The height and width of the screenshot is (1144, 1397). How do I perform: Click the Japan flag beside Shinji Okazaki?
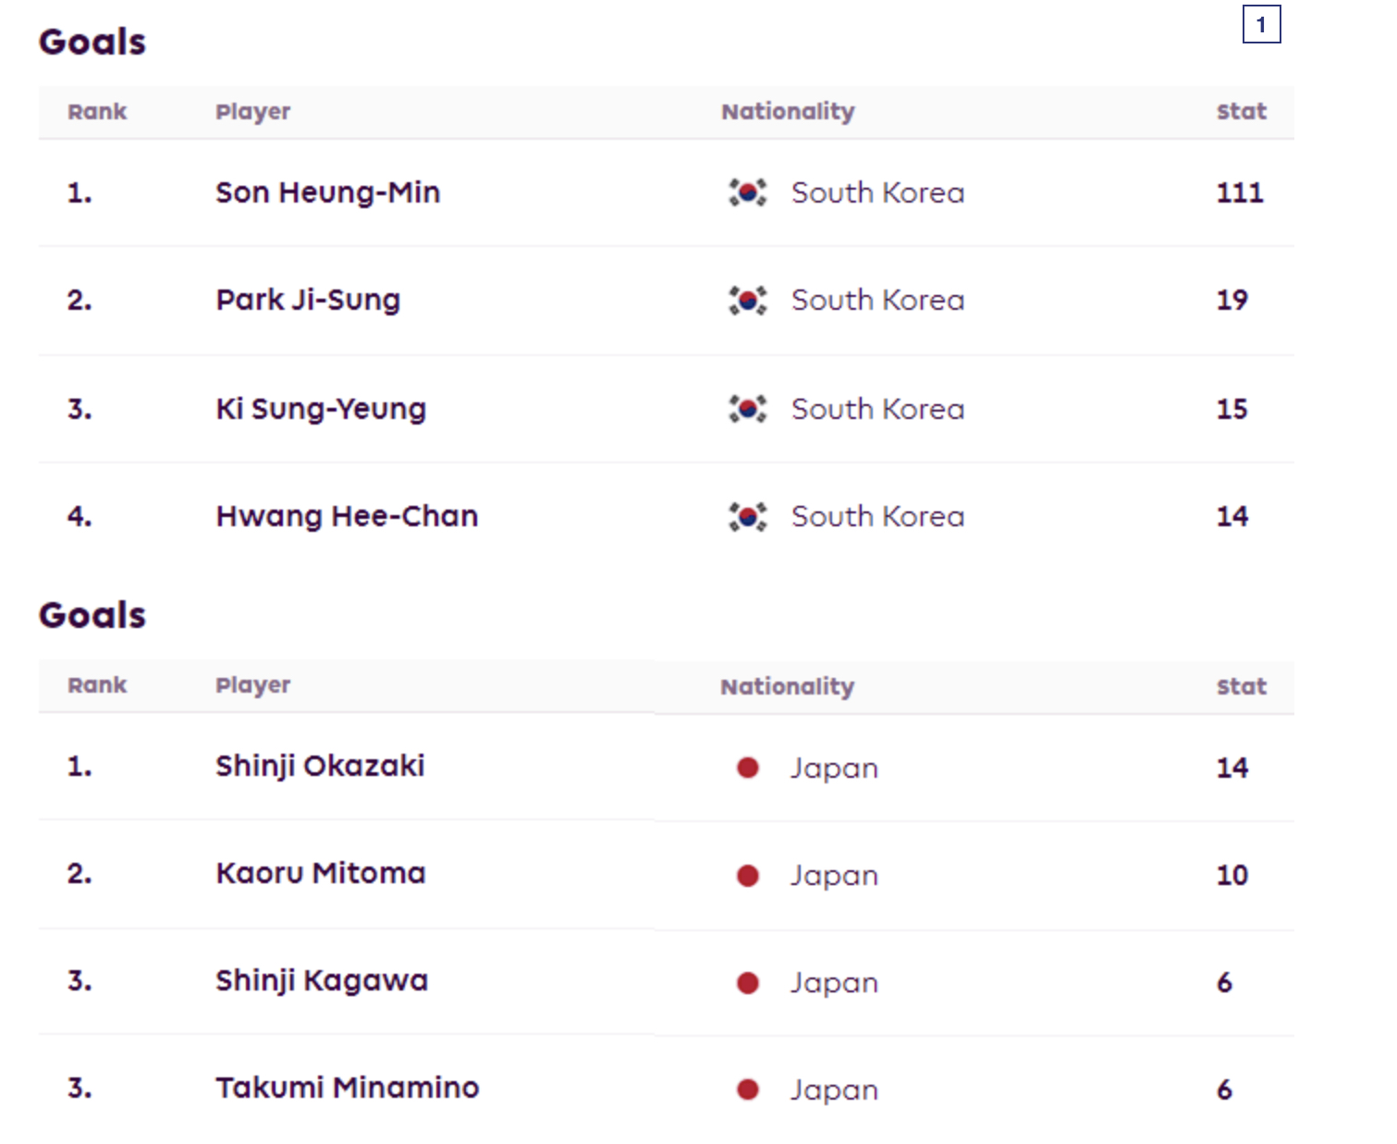click(x=747, y=768)
